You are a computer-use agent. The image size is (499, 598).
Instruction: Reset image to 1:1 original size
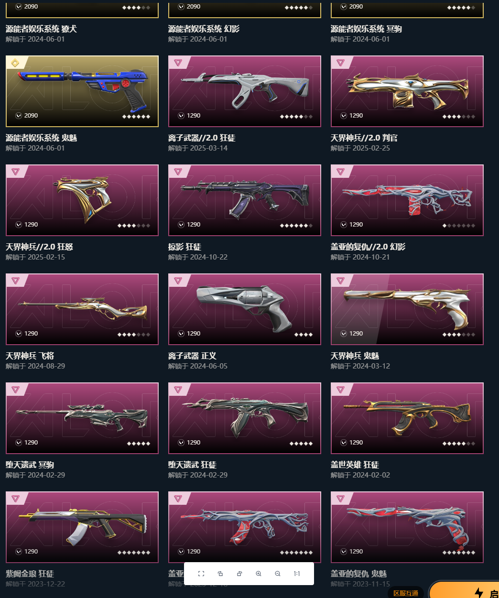297,574
